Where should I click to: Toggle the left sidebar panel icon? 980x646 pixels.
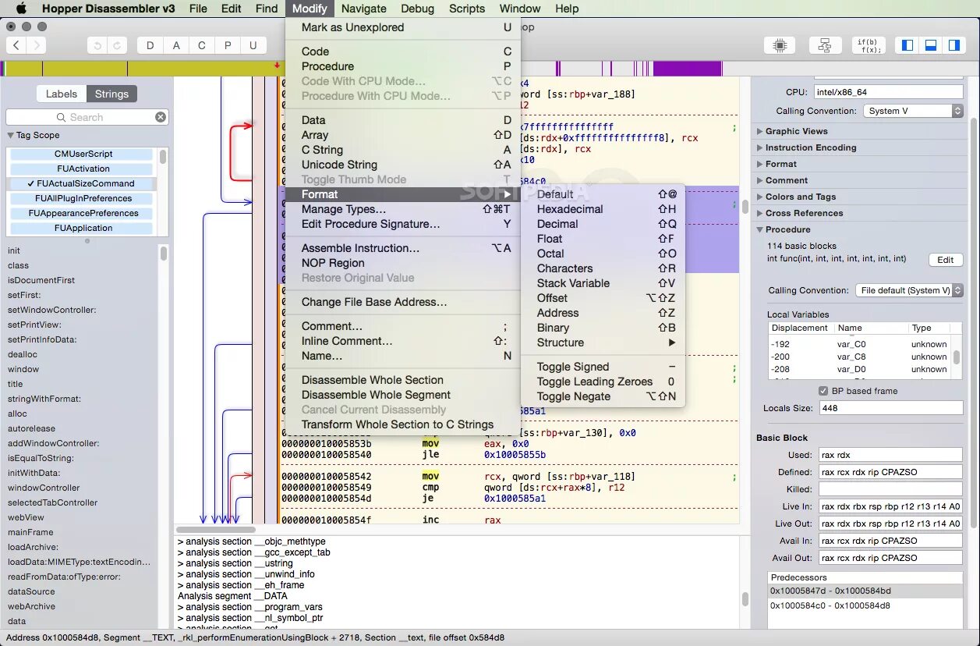coord(907,45)
